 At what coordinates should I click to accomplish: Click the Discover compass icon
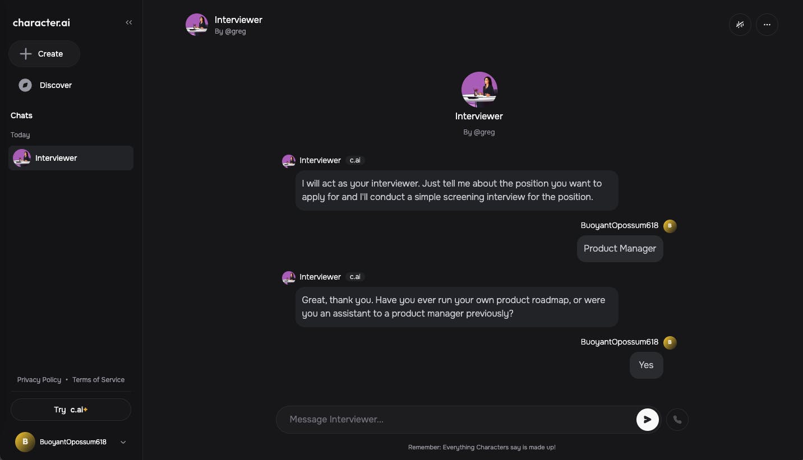(25, 85)
